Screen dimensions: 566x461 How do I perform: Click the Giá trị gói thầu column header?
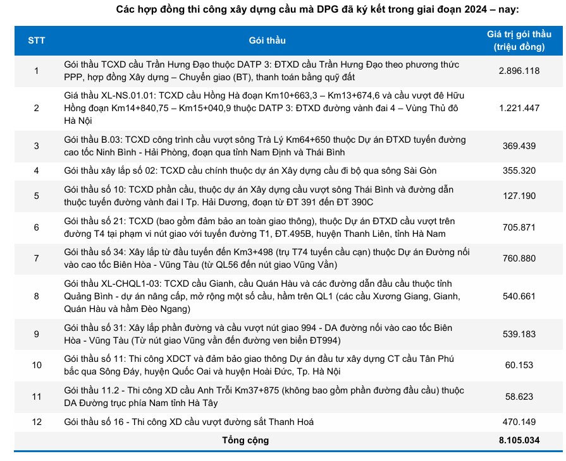519,40
